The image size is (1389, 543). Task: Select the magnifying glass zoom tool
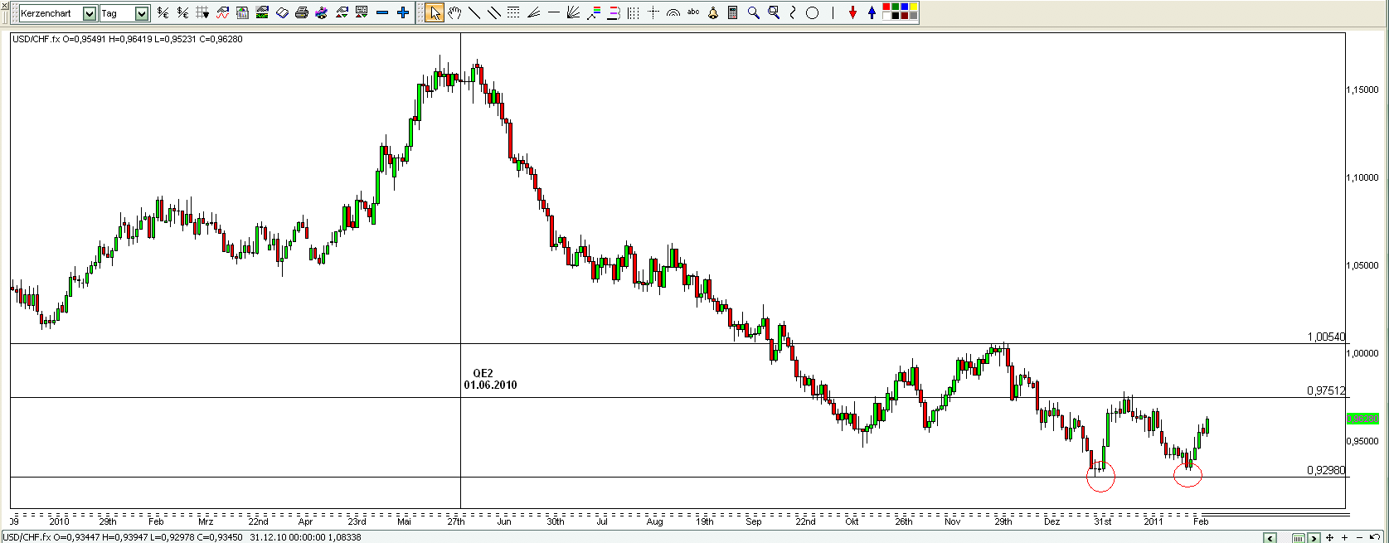pyautogui.click(x=753, y=12)
